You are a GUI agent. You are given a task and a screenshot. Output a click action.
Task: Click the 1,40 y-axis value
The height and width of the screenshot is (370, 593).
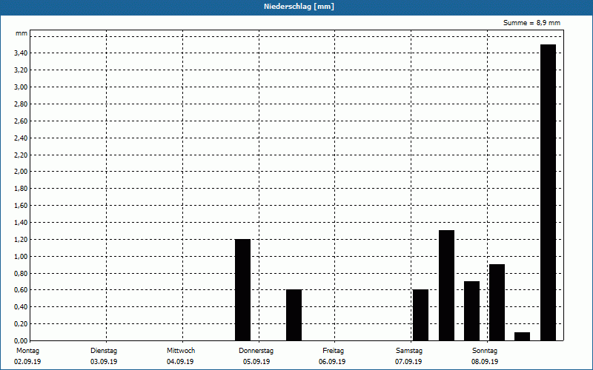[x=21, y=223]
